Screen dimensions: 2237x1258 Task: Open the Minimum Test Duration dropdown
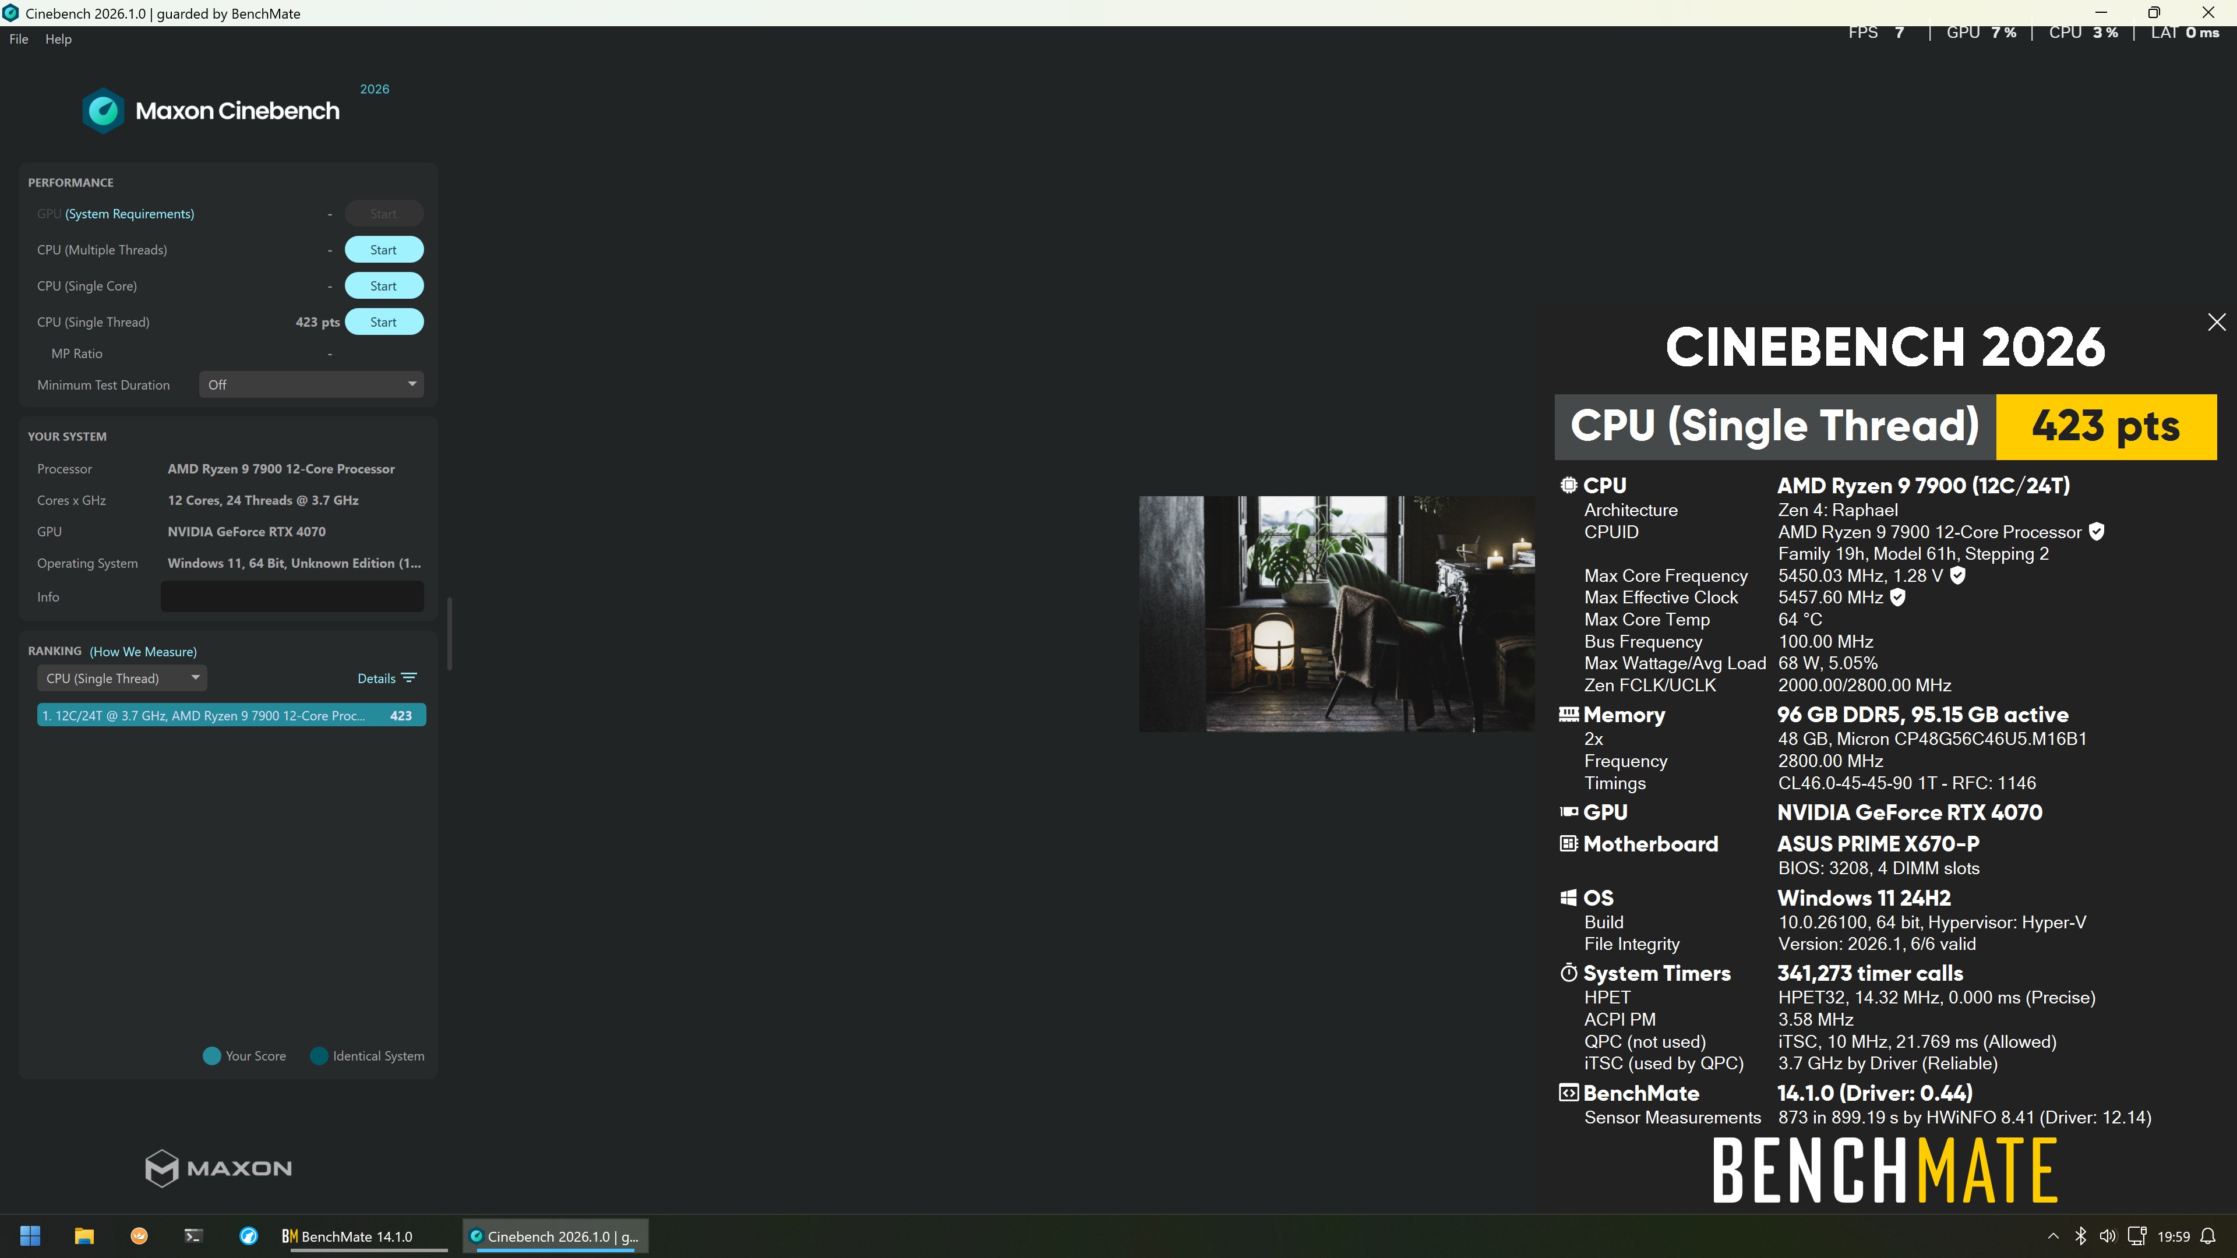312,384
